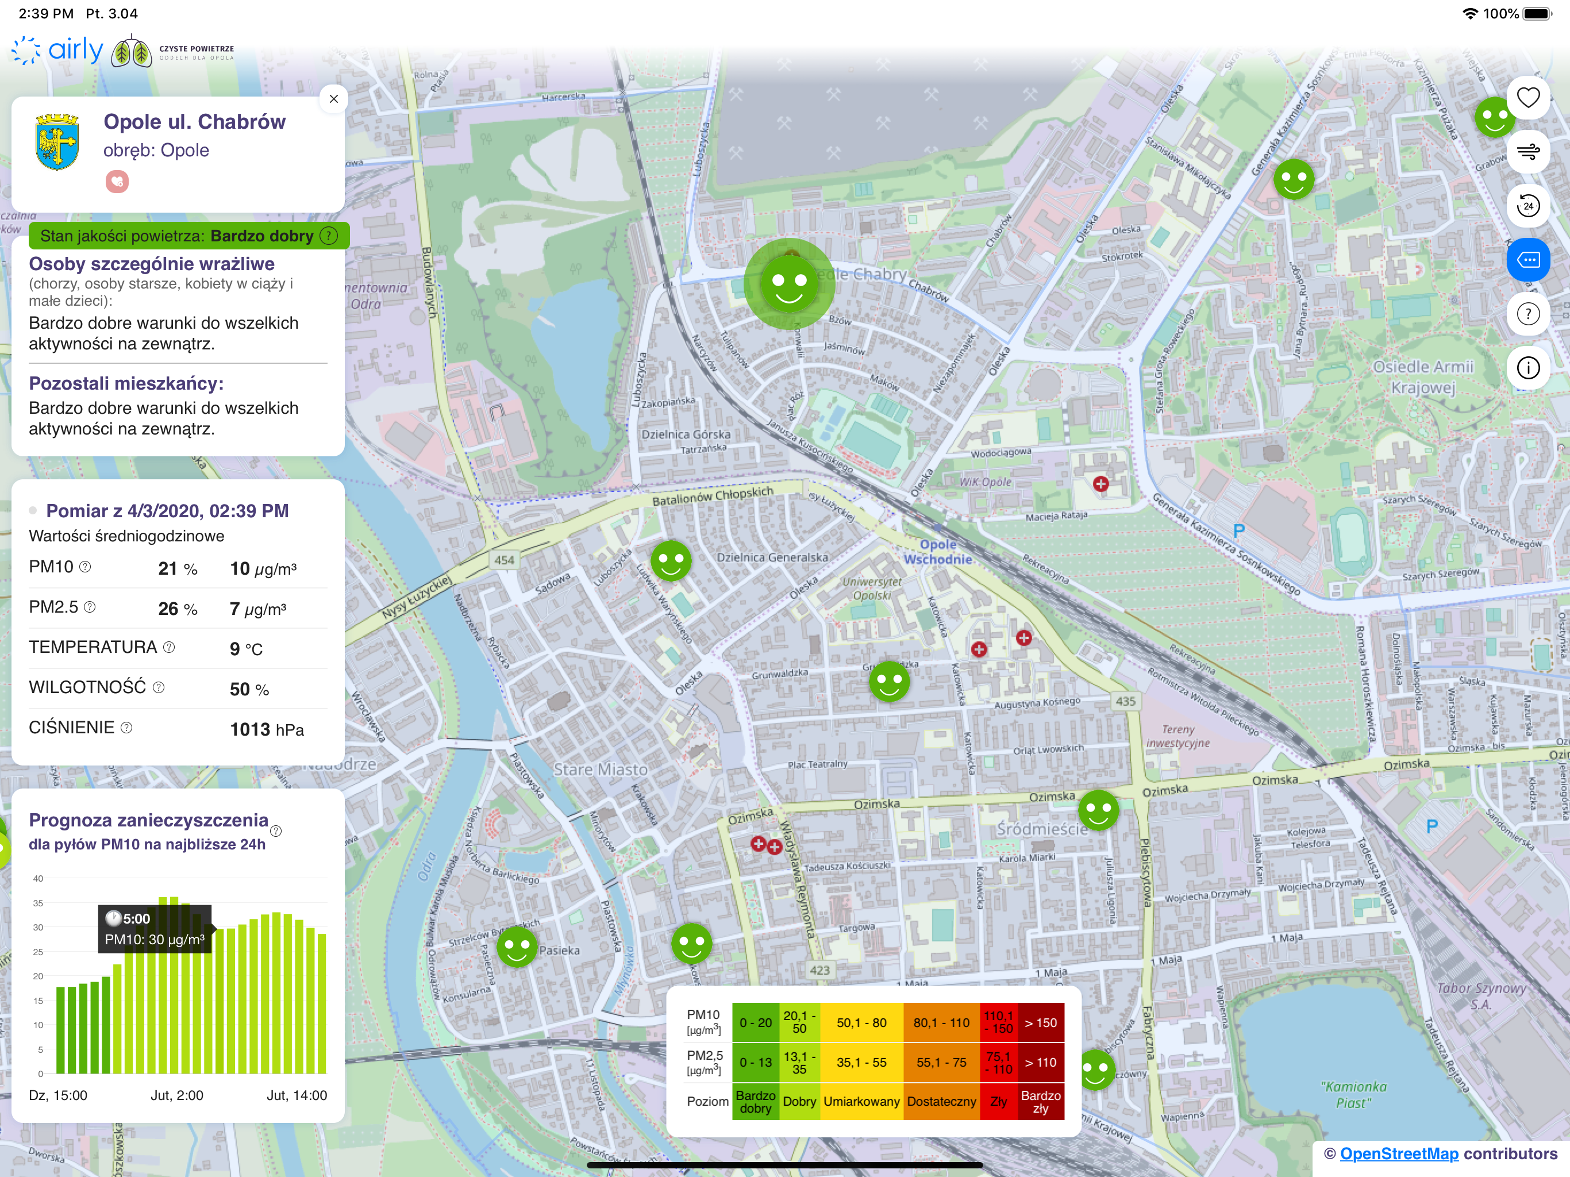
Task: Tap the Wi-Fi status icon
Action: click(1470, 13)
